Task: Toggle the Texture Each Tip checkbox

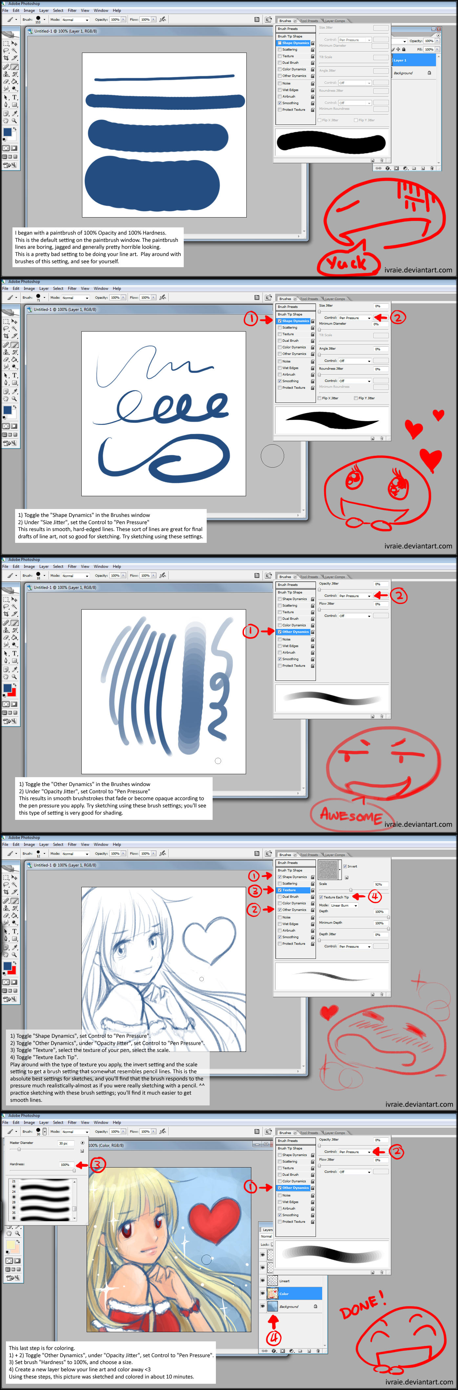Action: coord(321,897)
